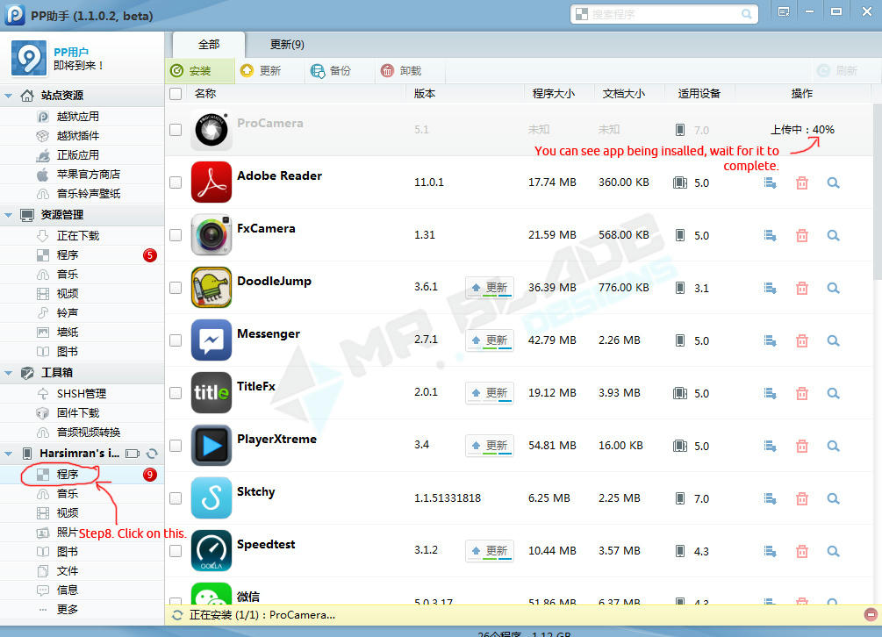The image size is (882, 637).
Task: Update Speedtest with its 更新 button
Action: click(490, 551)
